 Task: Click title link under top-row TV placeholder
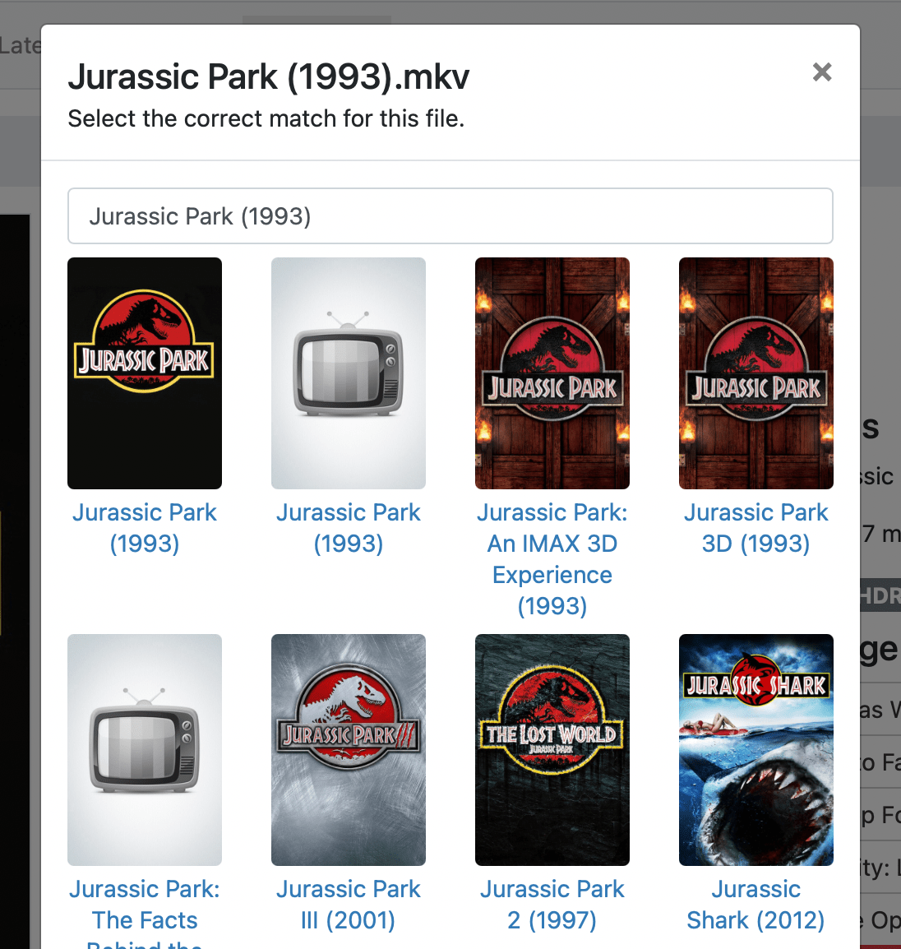click(x=349, y=528)
